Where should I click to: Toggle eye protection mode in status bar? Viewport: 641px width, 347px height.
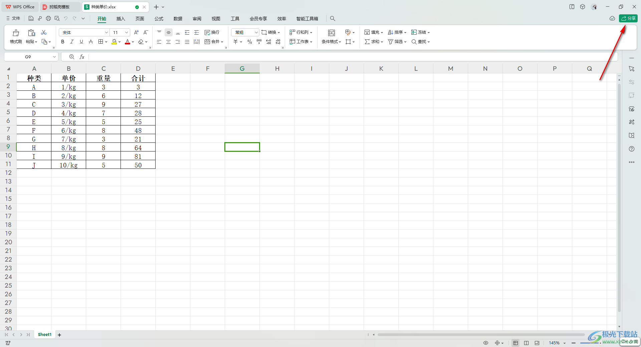tap(486, 343)
